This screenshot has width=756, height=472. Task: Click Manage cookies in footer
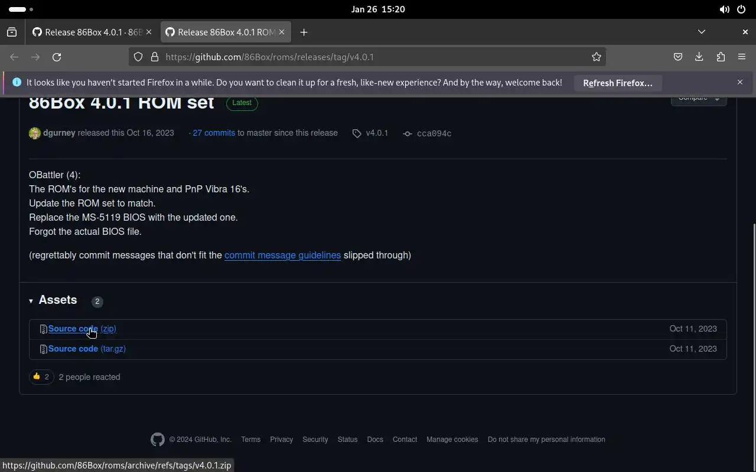click(452, 440)
